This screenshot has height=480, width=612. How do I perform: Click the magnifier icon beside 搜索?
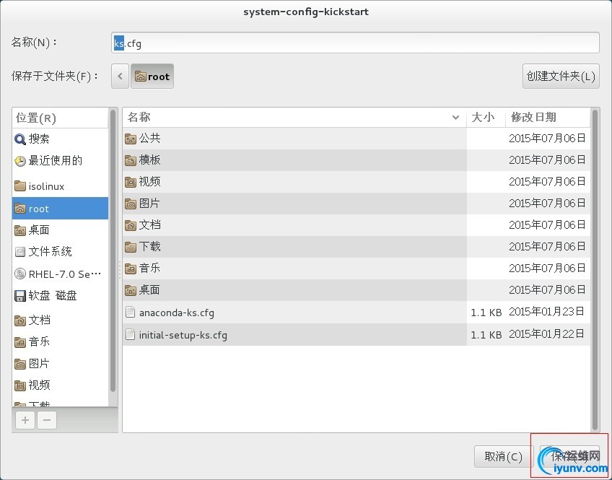[20, 139]
